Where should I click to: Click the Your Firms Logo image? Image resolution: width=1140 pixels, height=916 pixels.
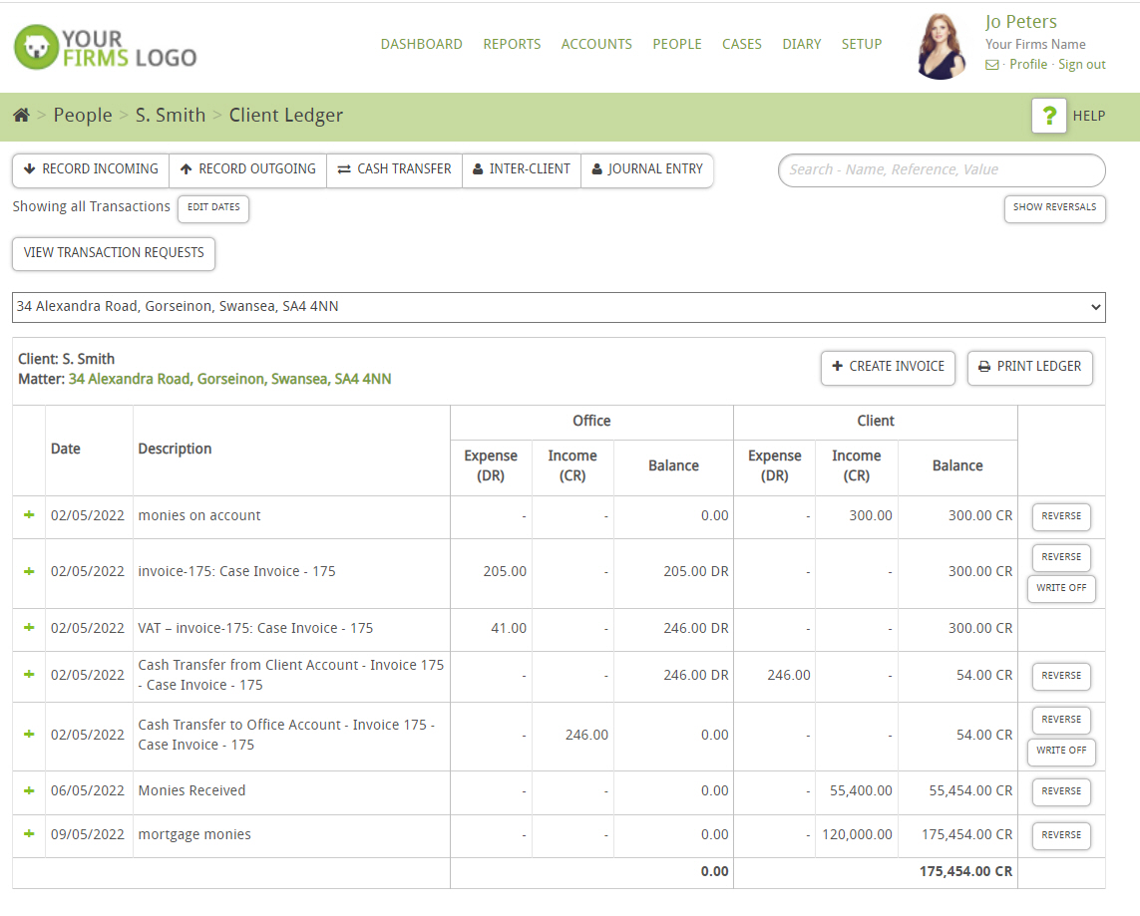tap(105, 48)
